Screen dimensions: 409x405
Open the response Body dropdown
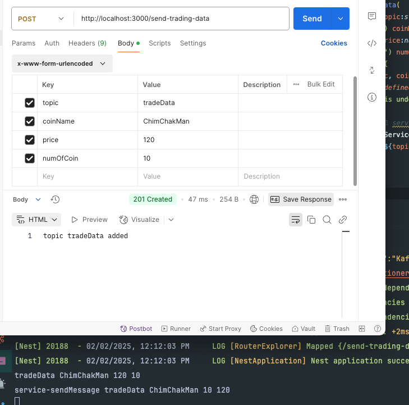coord(27,199)
